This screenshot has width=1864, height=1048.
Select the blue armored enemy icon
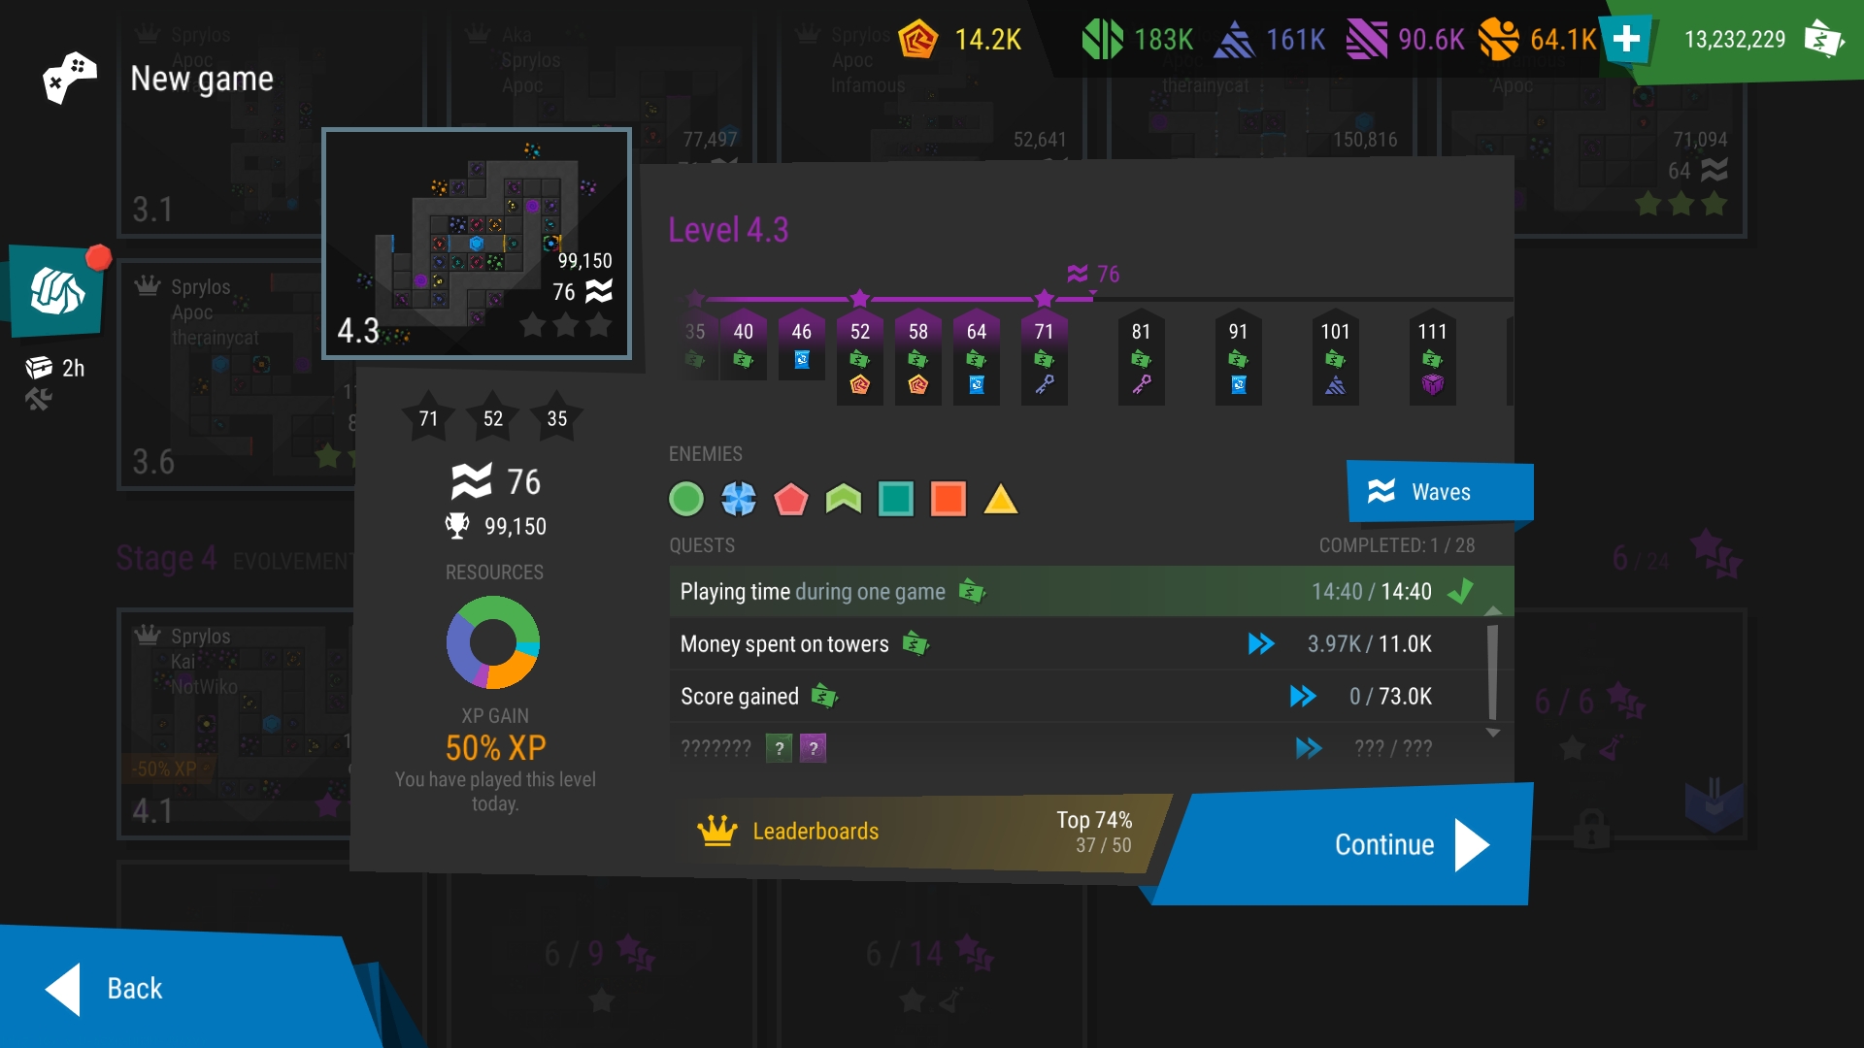point(739,499)
